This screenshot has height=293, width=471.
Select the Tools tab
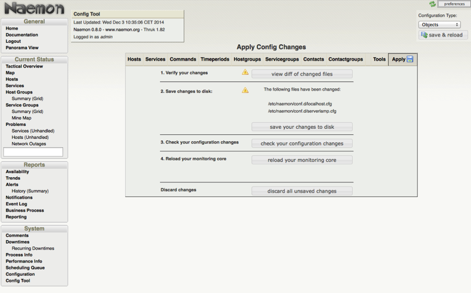point(379,59)
